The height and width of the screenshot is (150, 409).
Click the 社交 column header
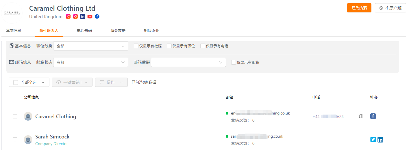374,97
